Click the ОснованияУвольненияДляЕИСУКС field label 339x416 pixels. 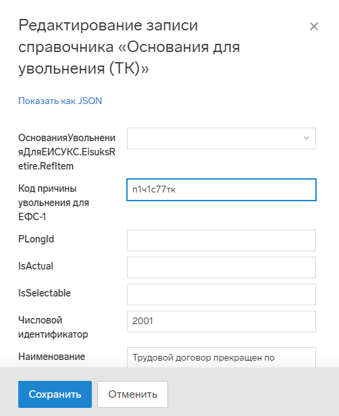click(x=67, y=152)
